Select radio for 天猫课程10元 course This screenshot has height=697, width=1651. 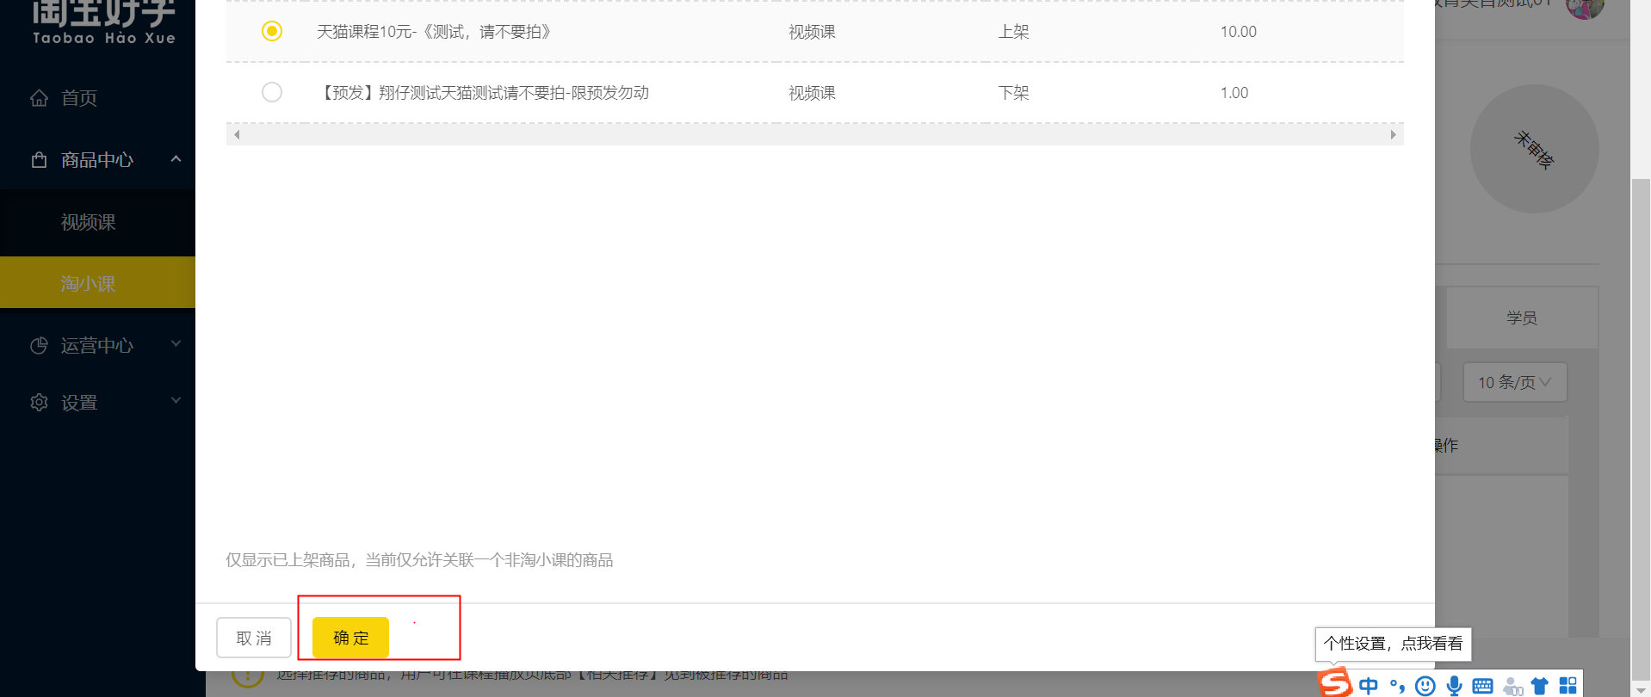(272, 31)
